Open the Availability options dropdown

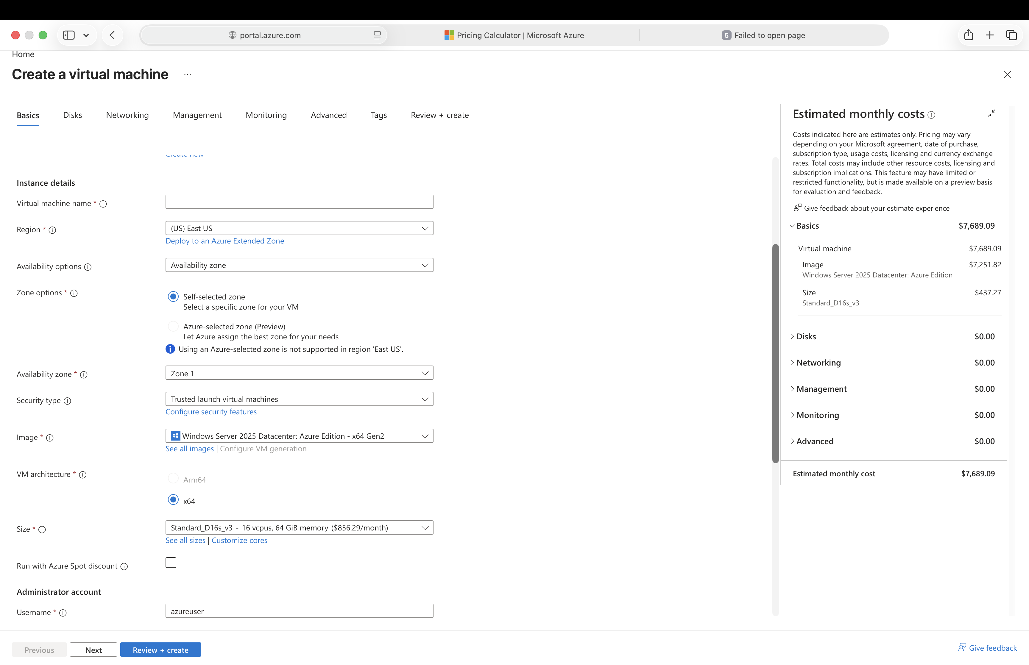pyautogui.click(x=299, y=265)
